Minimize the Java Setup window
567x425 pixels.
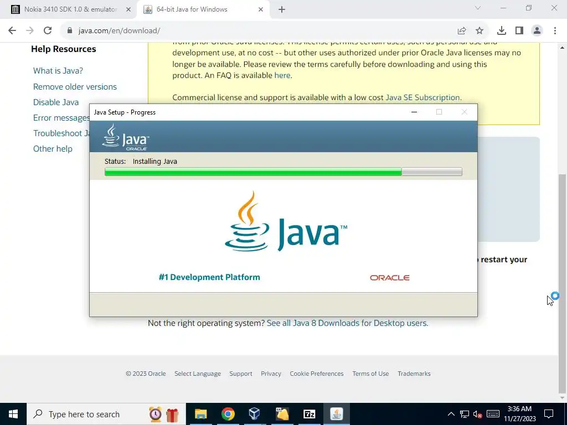[414, 112]
